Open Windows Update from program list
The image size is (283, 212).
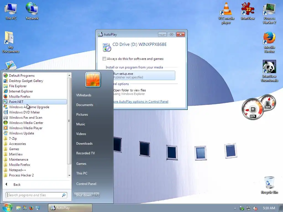[35, 133]
